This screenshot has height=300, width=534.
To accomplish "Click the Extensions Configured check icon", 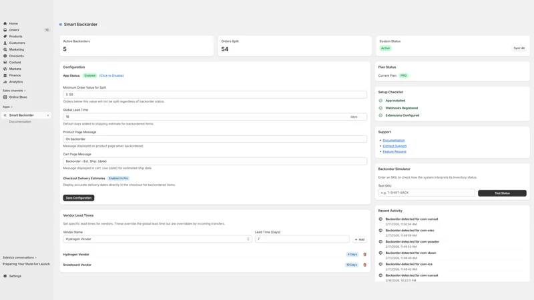I will point(380,115).
